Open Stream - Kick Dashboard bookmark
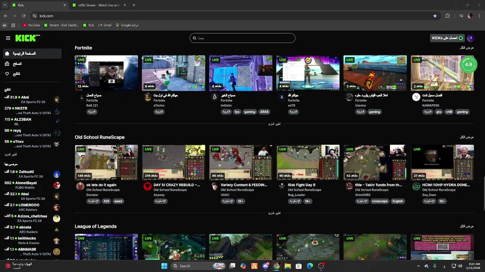 (x=61, y=25)
